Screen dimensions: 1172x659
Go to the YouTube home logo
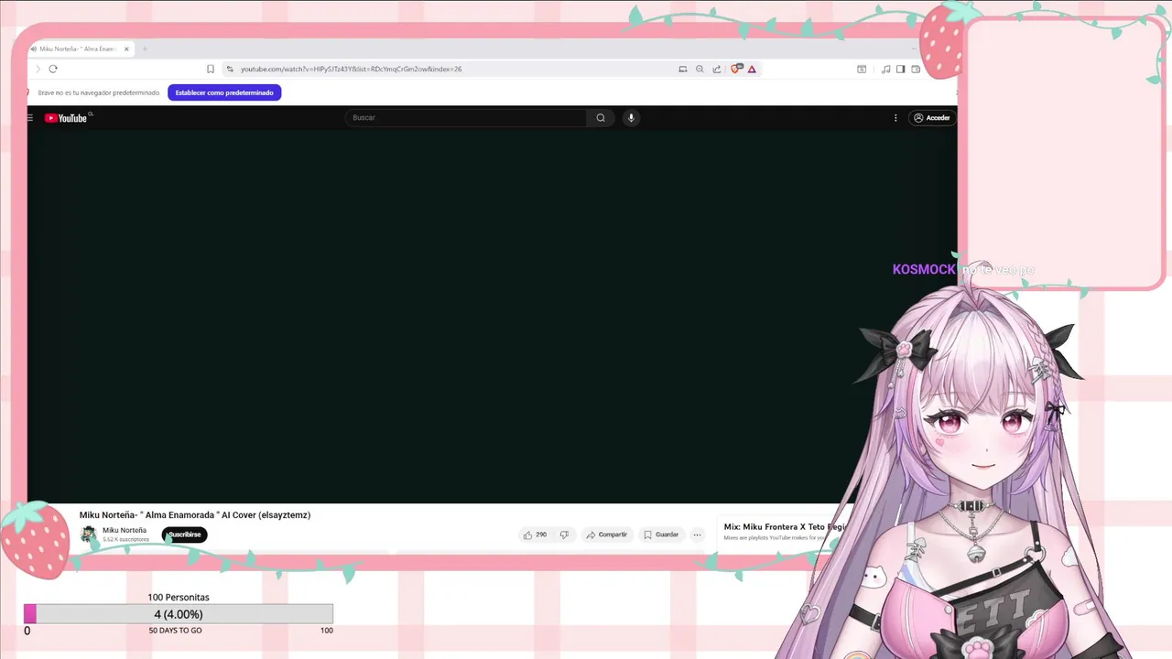(x=66, y=118)
